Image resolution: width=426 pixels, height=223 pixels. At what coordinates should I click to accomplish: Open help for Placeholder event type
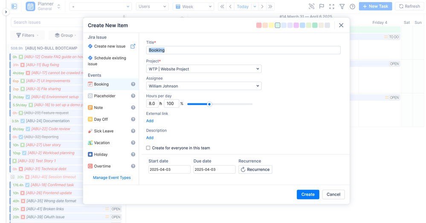(x=133, y=96)
